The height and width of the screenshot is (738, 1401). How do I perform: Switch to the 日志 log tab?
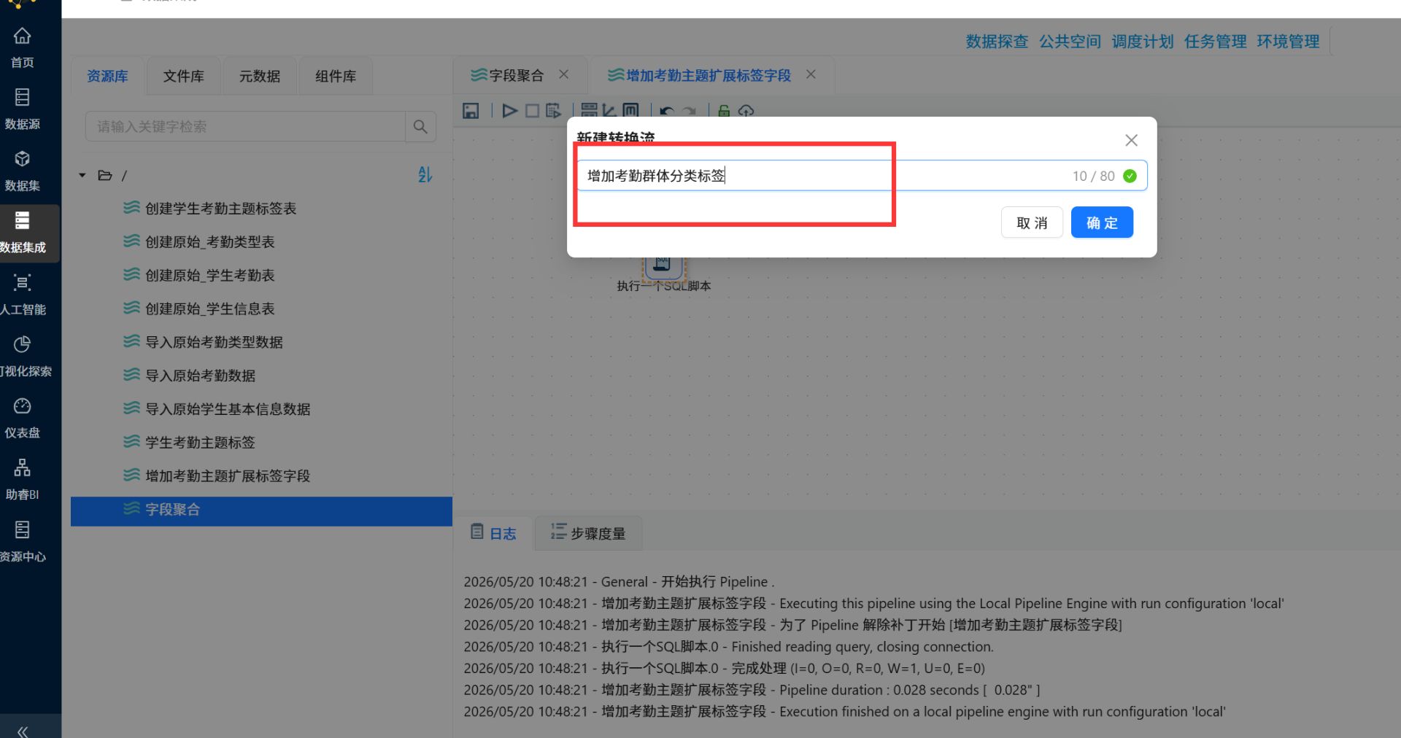pos(493,533)
